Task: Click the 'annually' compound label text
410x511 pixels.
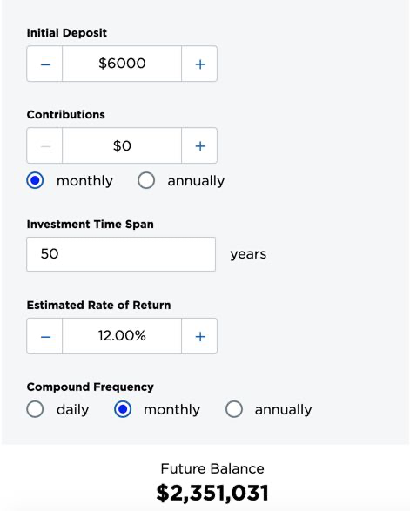Action: point(283,410)
